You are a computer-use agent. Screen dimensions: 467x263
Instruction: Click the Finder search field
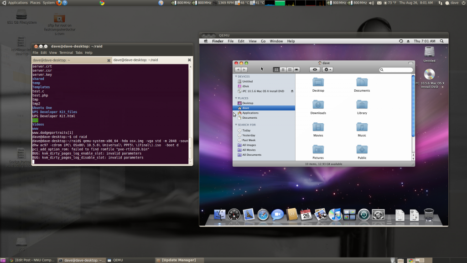coord(397,70)
